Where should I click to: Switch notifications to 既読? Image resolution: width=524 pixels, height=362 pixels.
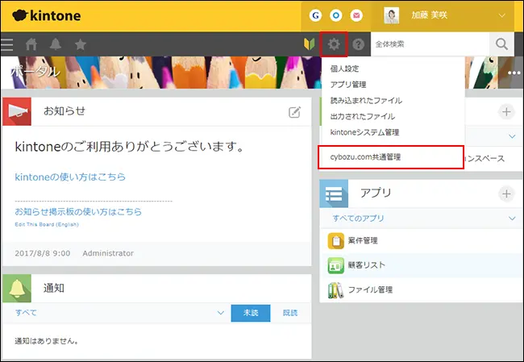pyautogui.click(x=290, y=313)
